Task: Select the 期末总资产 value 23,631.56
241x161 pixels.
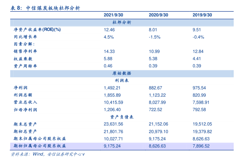Action: coord(113,124)
